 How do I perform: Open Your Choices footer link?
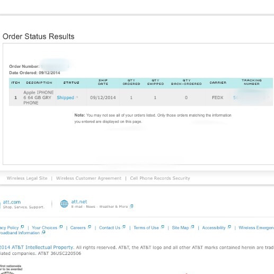45,227
